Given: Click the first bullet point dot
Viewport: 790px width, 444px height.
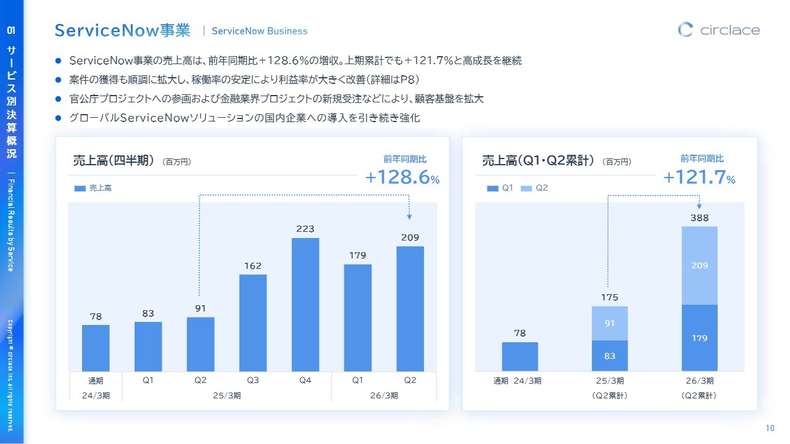Looking at the screenshot, I should pos(59,61).
